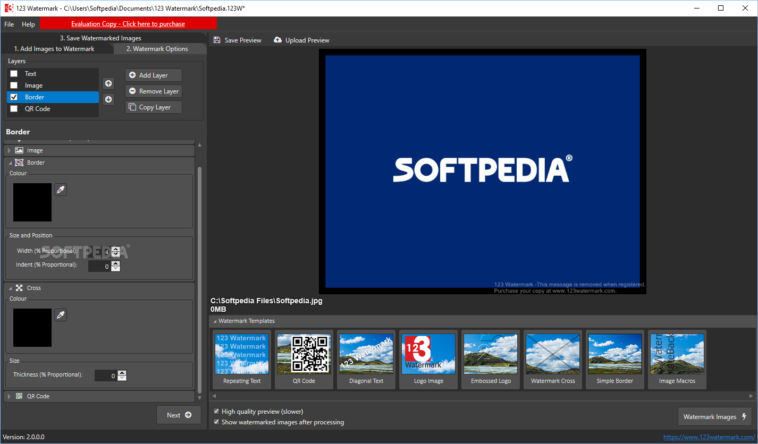The image size is (758, 444).
Task: Click the Width value input field
Action: [x=99, y=252]
